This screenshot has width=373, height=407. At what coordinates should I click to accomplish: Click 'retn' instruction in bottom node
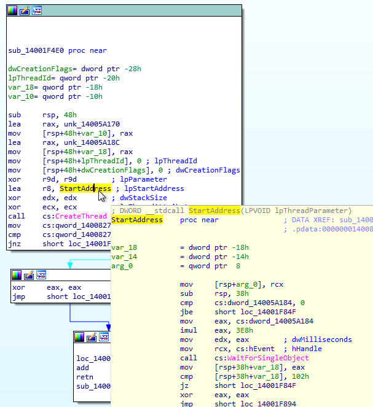click(x=85, y=377)
